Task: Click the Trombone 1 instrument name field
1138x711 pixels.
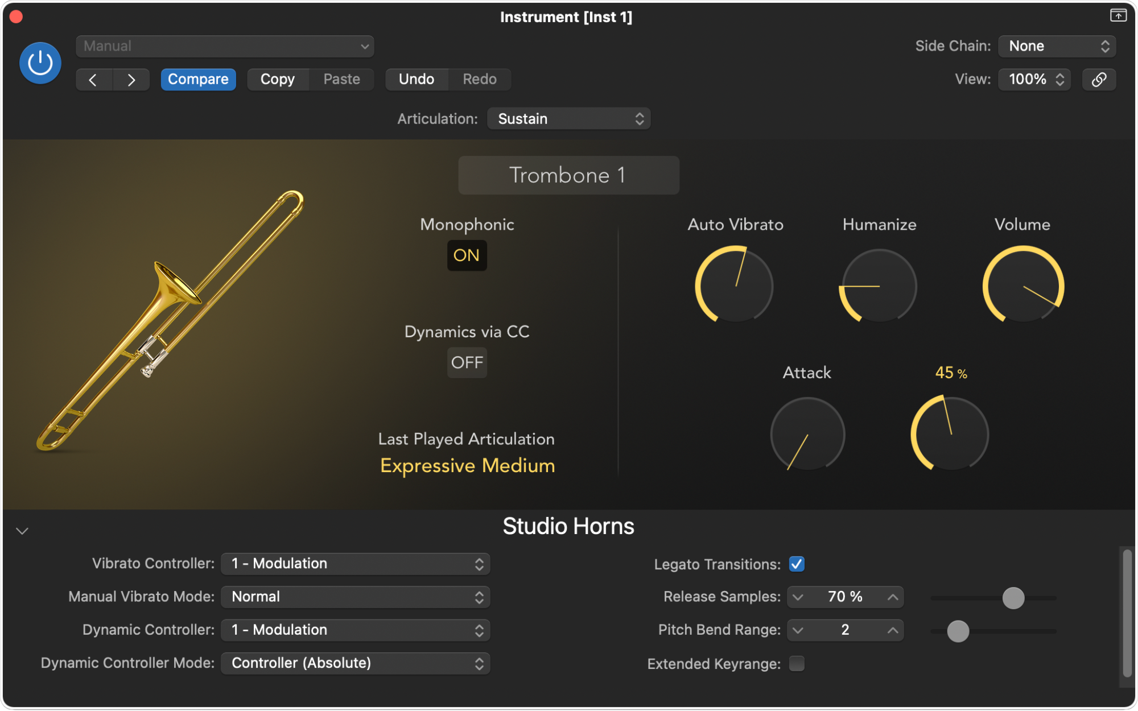Action: point(568,175)
